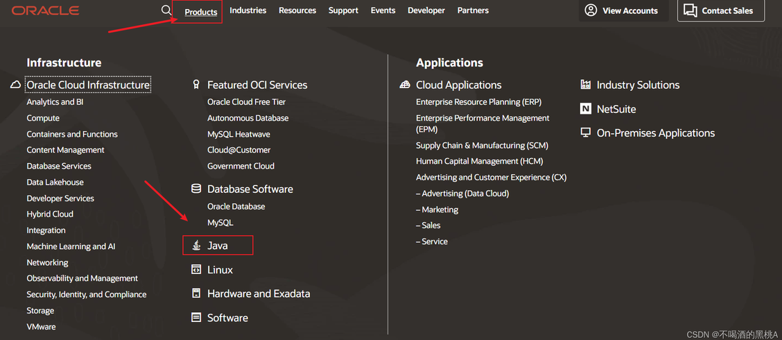Select Containers and Functions
The image size is (782, 340).
(72, 134)
